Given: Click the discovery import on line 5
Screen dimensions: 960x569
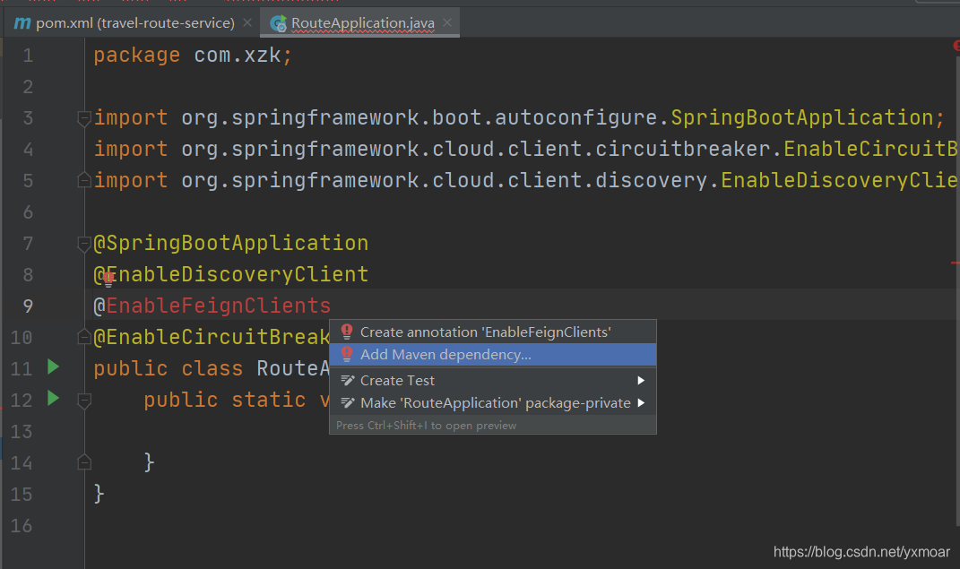Looking at the screenshot, I should (x=525, y=180).
